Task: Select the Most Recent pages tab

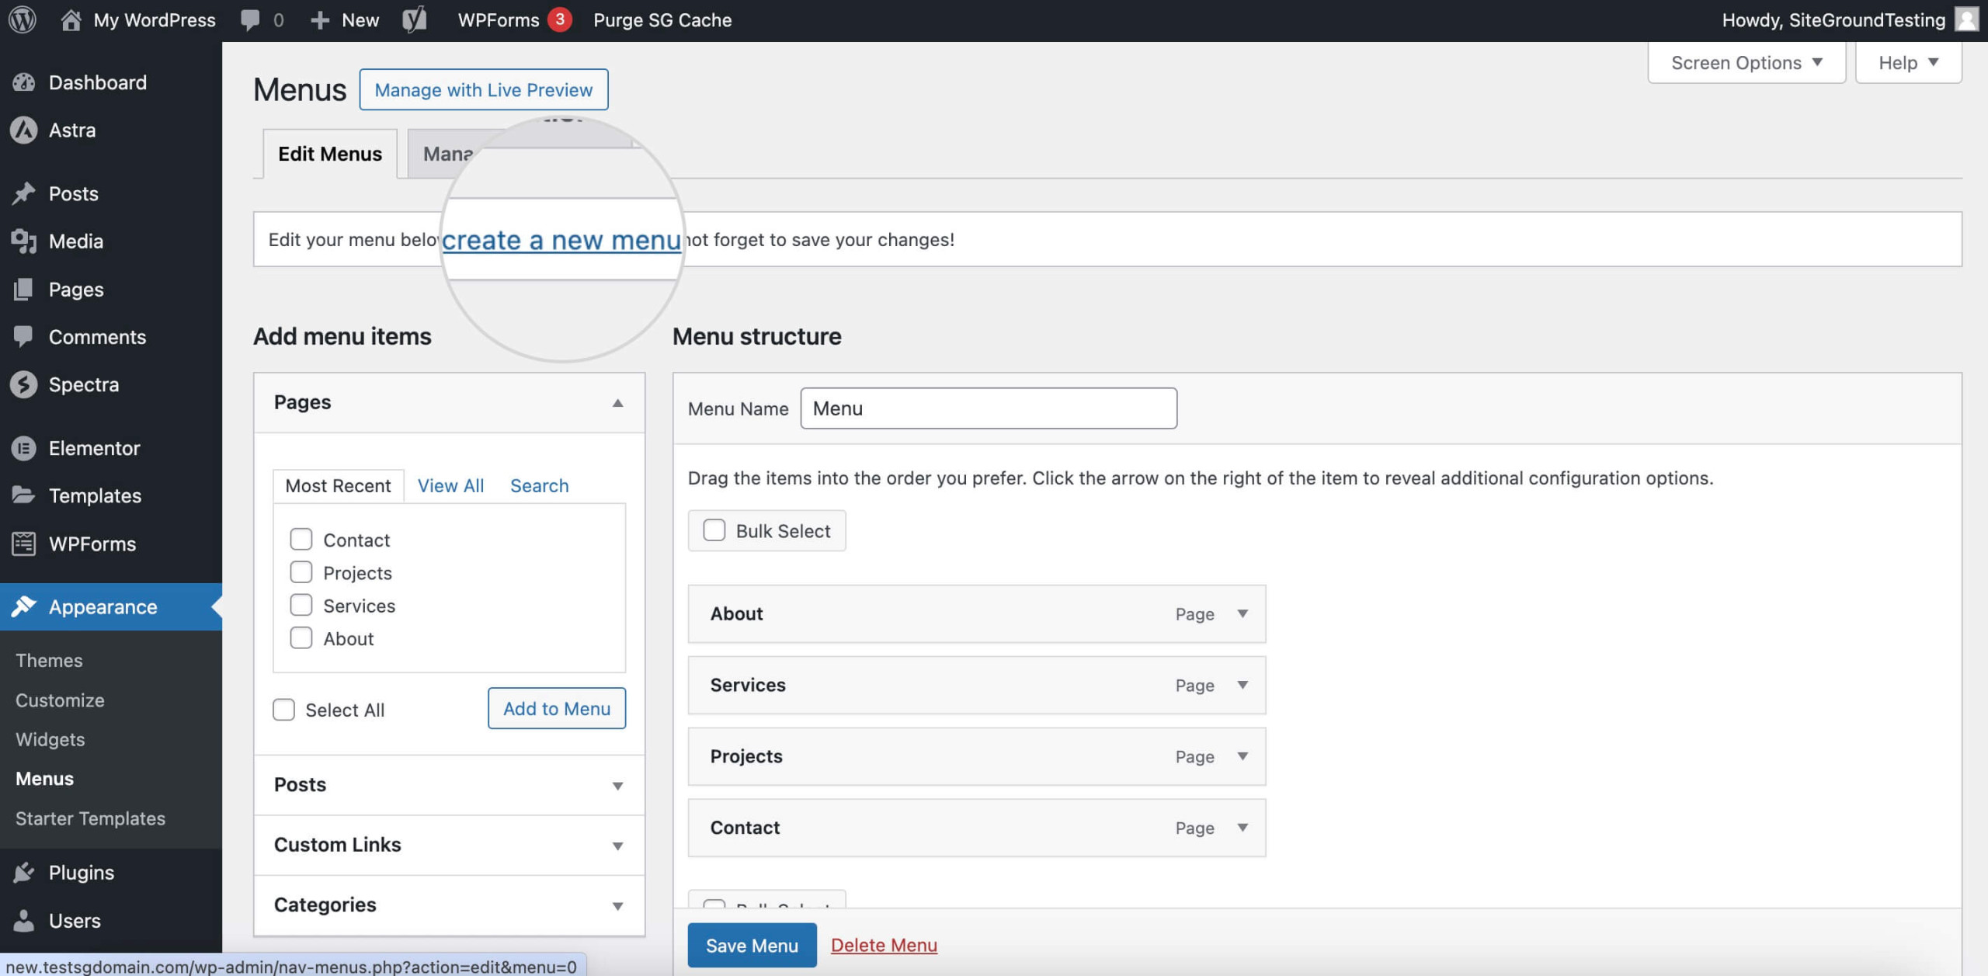Action: tap(338, 486)
